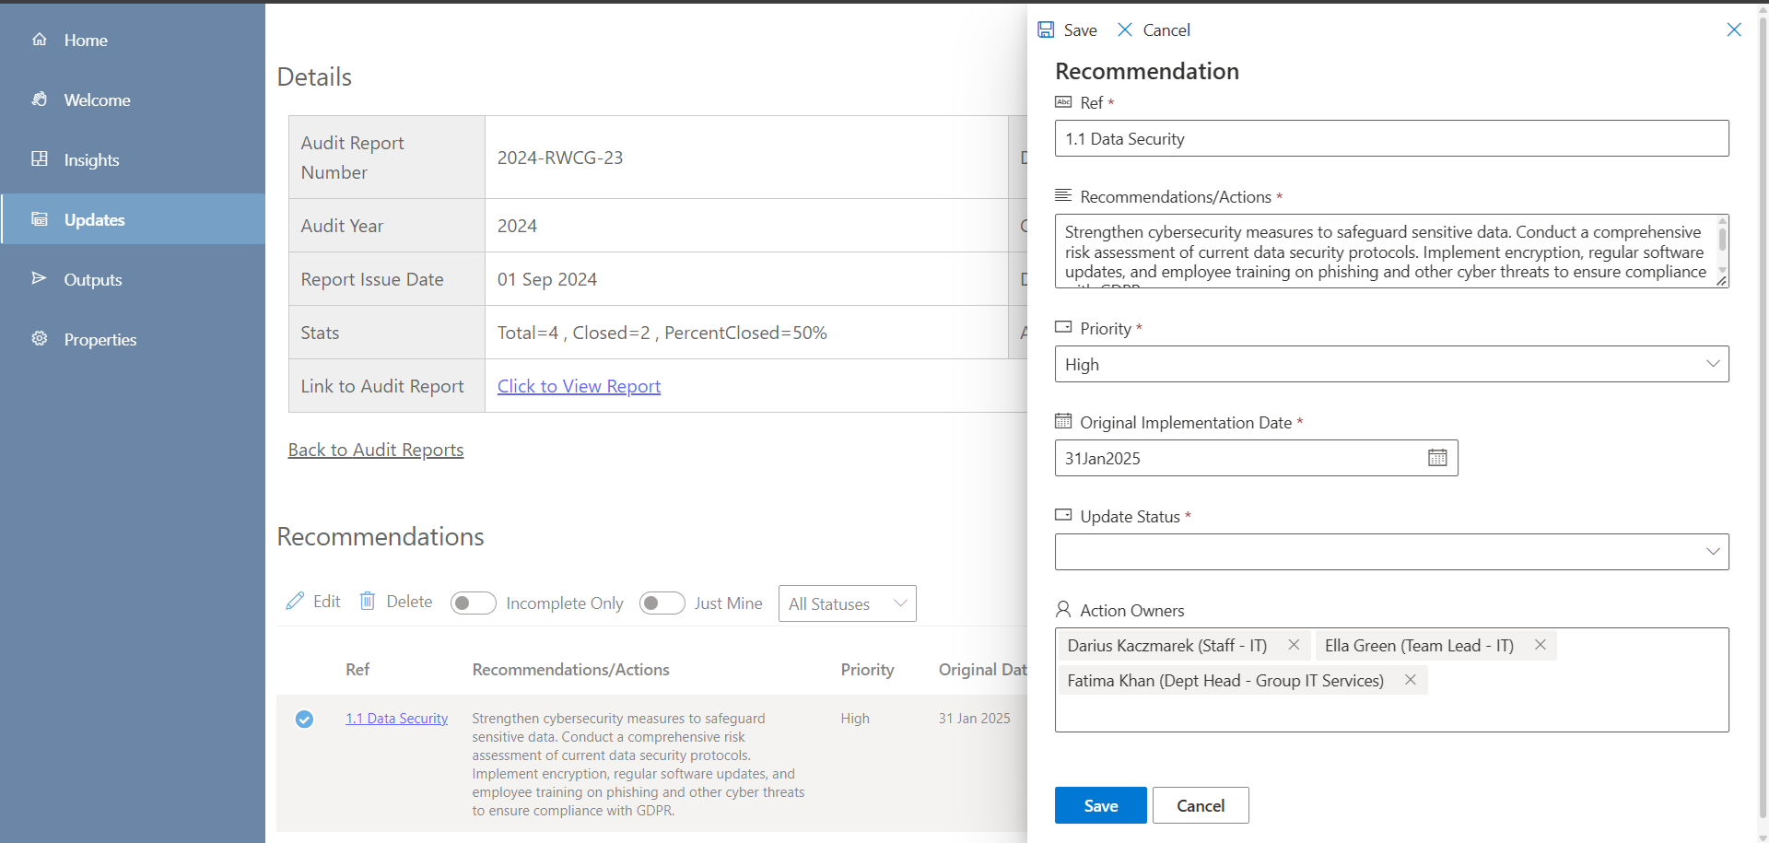Click the Ref input field
The height and width of the screenshot is (843, 1769).
coord(1391,138)
